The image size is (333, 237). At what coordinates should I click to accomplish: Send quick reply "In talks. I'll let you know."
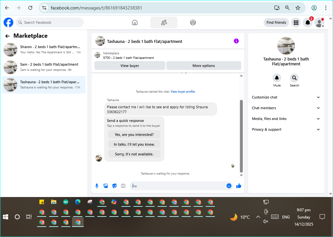(x=134, y=144)
